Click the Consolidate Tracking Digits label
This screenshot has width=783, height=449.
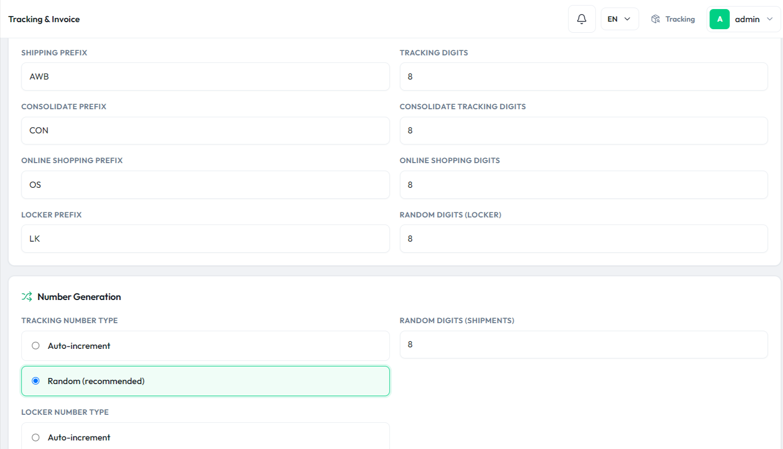[x=463, y=107]
